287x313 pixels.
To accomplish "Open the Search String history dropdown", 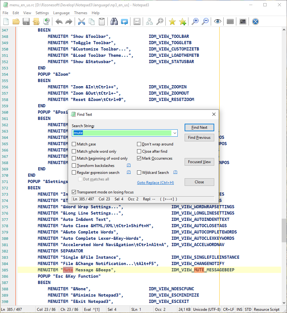I will point(175,133).
